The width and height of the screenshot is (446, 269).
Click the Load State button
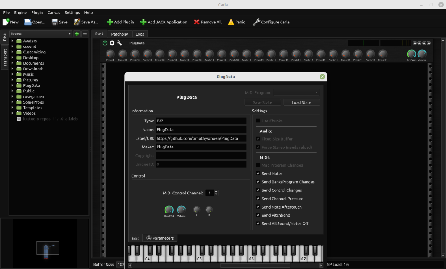(301, 102)
